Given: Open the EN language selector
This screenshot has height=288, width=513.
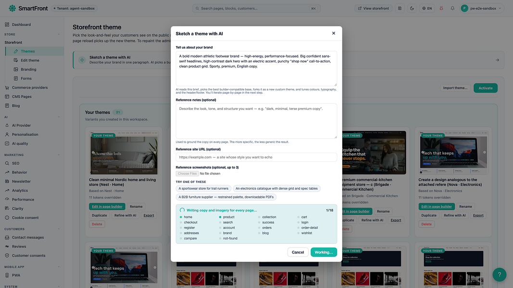Looking at the screenshot, I should click(427, 8).
